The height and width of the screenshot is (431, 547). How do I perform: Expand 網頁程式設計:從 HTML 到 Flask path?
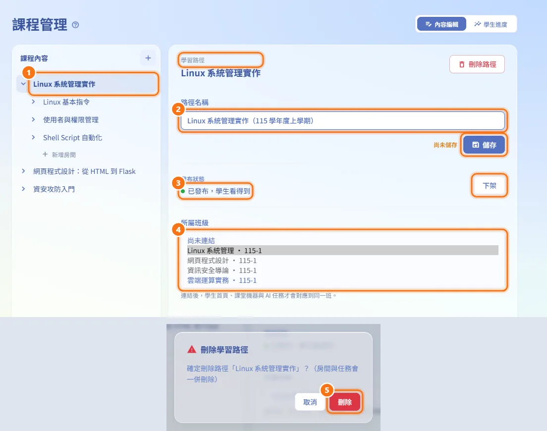23,171
